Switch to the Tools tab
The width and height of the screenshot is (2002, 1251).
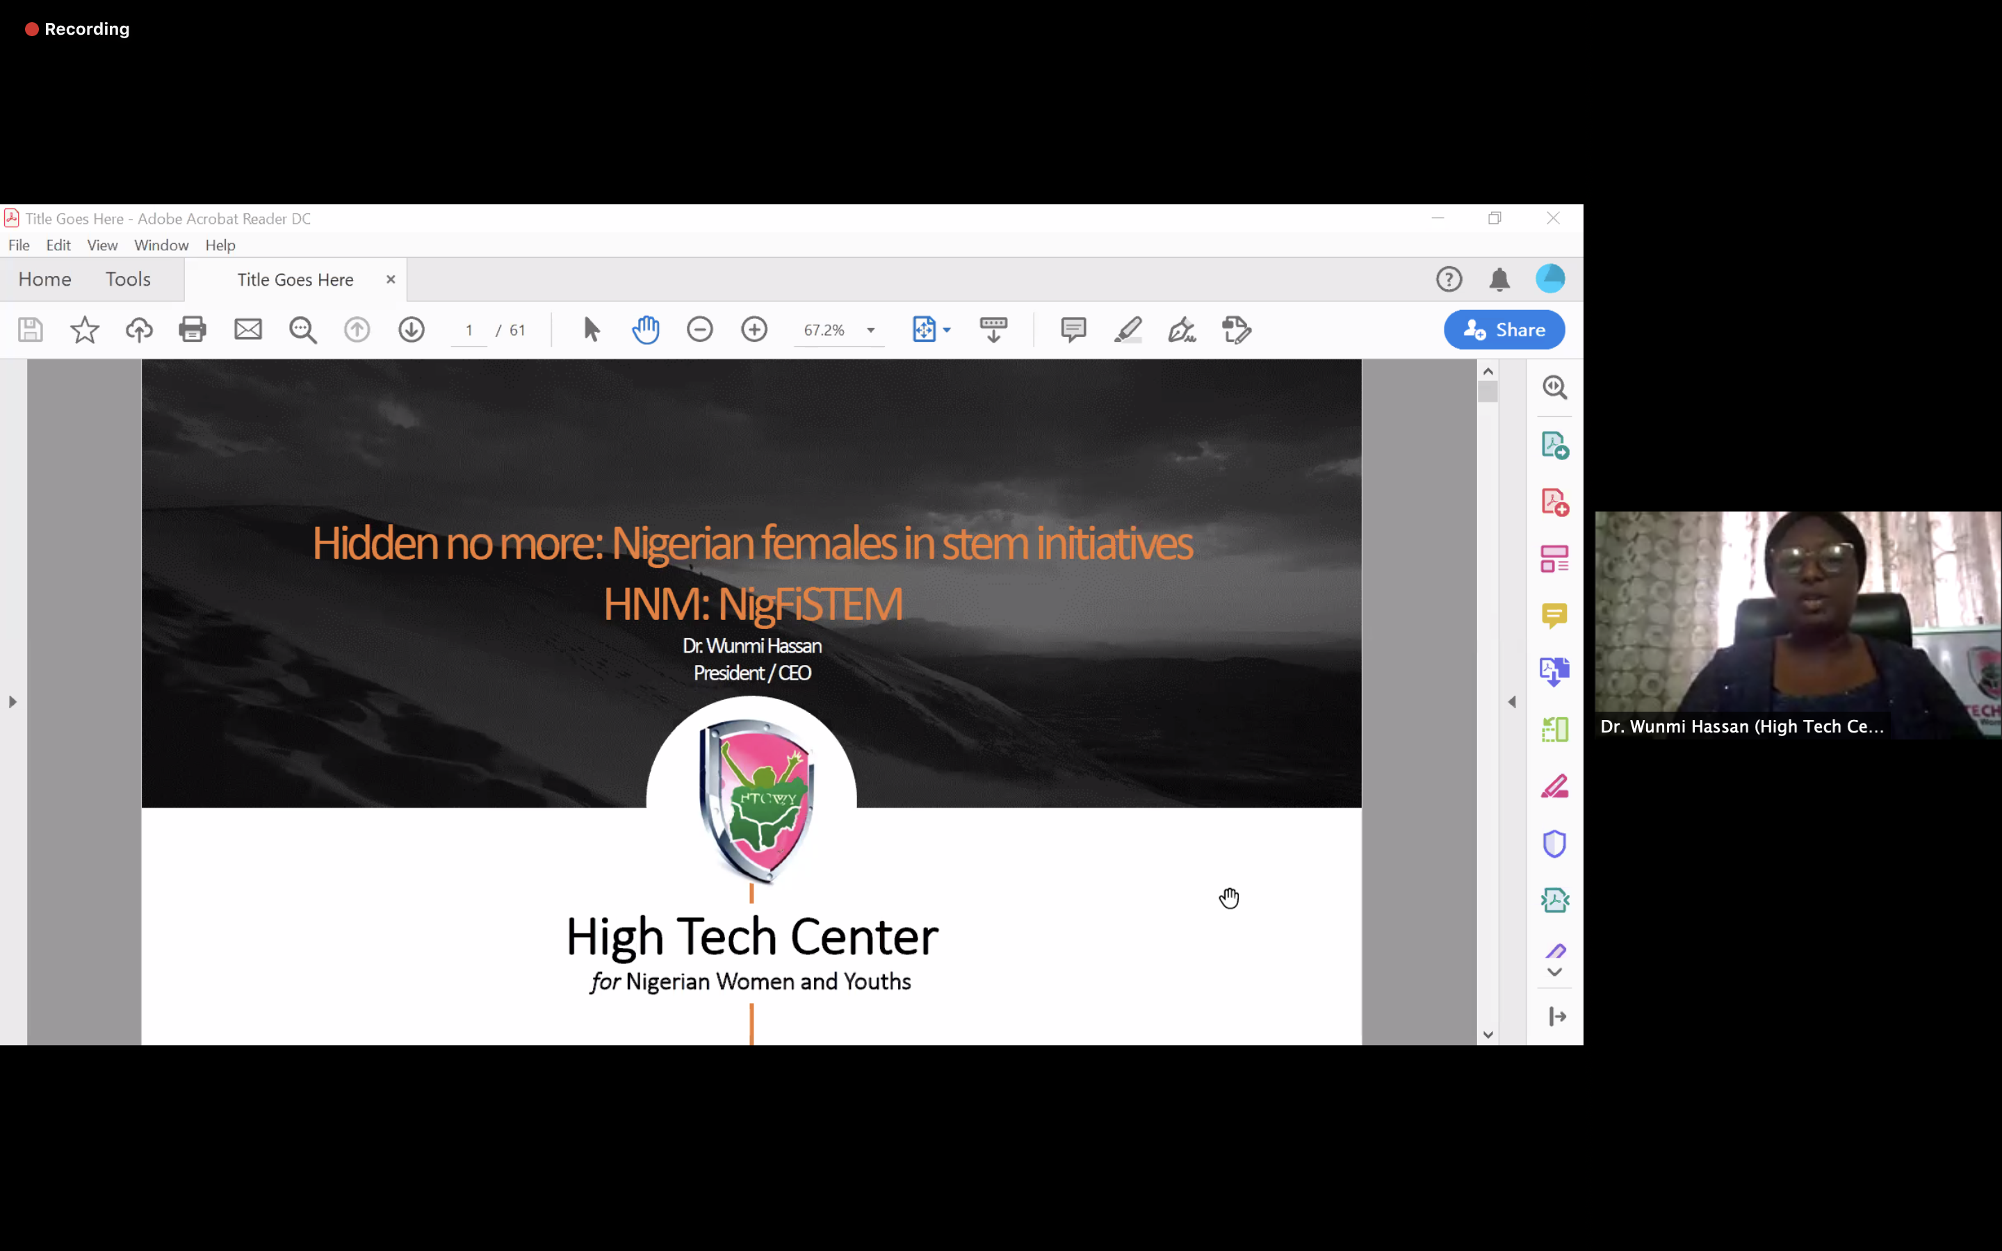128,279
